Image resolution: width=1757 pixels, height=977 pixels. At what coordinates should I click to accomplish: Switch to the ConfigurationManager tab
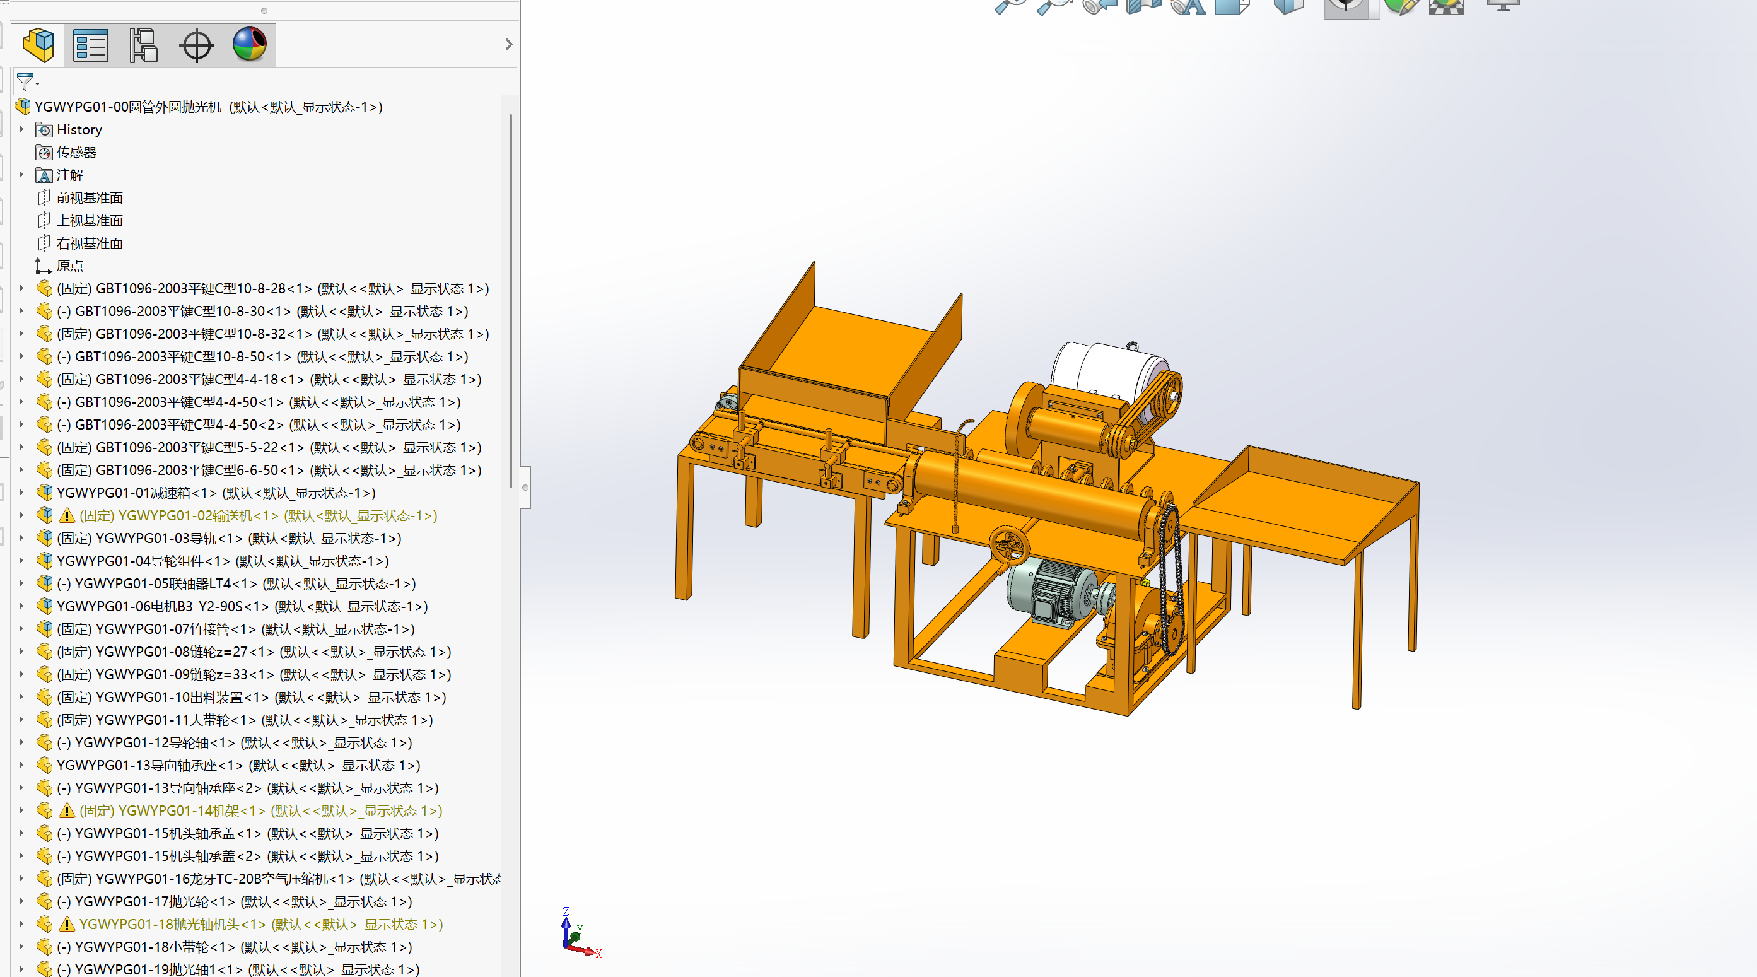pos(143,44)
